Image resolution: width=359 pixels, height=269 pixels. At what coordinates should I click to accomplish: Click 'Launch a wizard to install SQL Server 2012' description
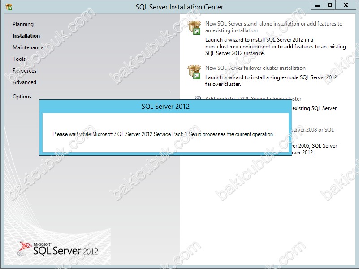pyautogui.click(x=276, y=47)
